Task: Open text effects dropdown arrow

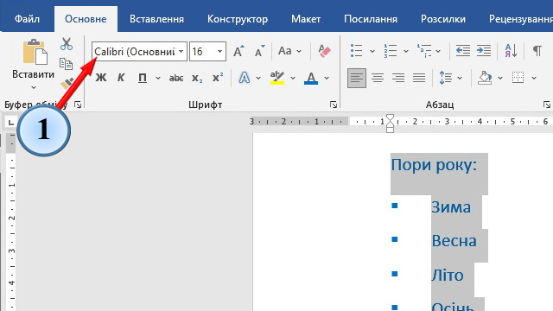Action: click(258, 78)
